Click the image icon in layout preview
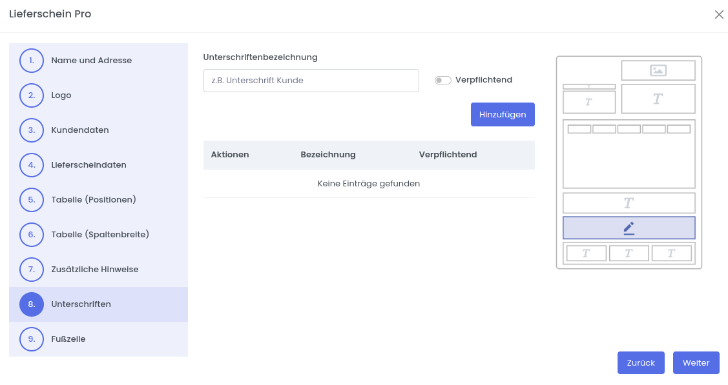 click(x=658, y=70)
